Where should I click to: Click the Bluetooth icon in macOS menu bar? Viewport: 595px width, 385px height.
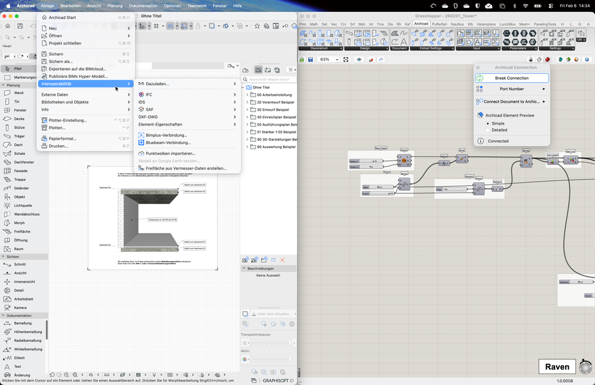(x=514, y=6)
